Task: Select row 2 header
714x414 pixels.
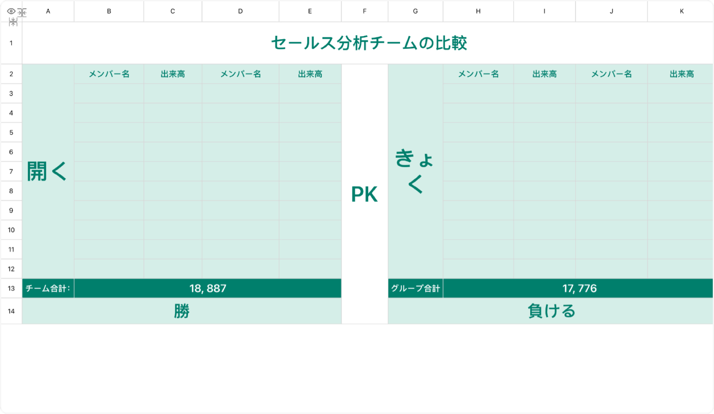Action: click(11, 74)
